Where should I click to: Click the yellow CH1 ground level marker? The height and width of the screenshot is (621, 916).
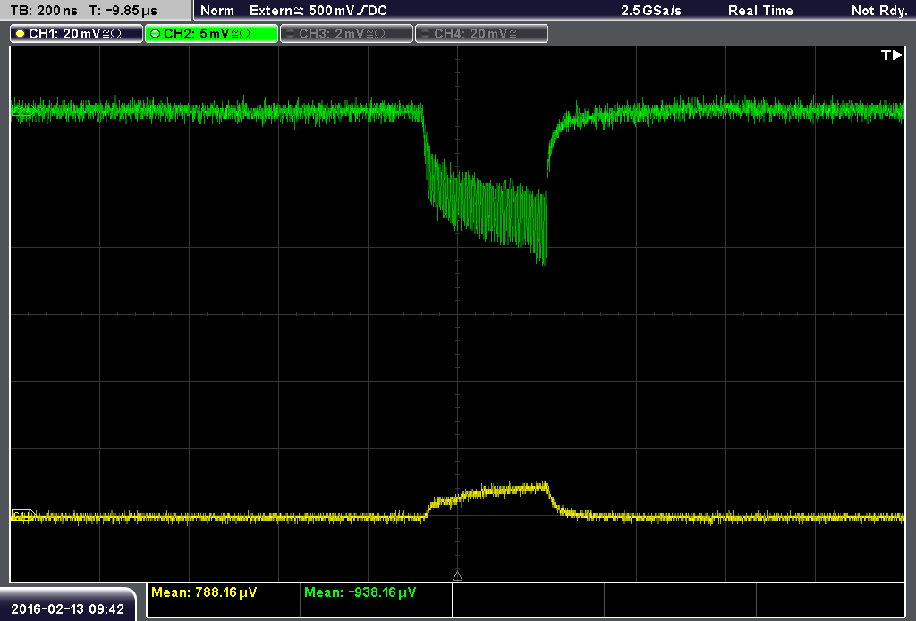(22, 516)
